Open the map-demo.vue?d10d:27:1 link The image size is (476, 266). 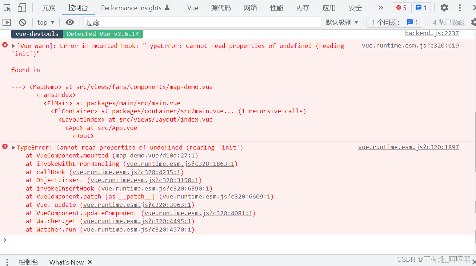(x=155, y=156)
